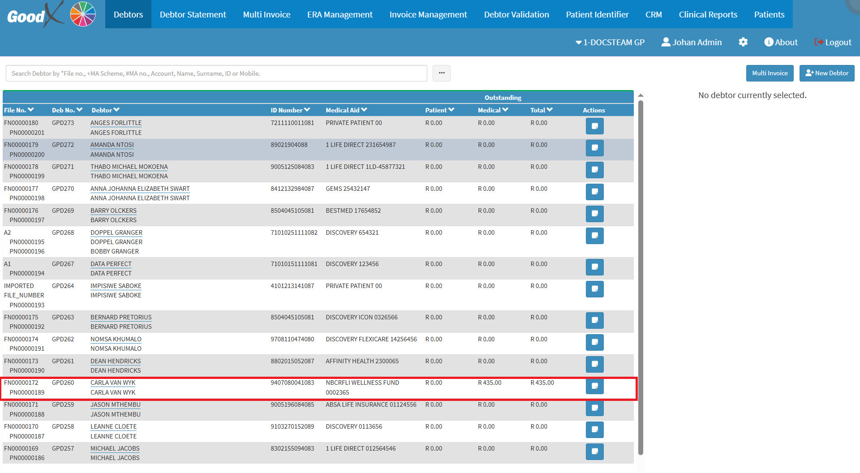The width and height of the screenshot is (860, 473).
Task: Click the GoodX colorful wheel logo
Action: point(83,14)
